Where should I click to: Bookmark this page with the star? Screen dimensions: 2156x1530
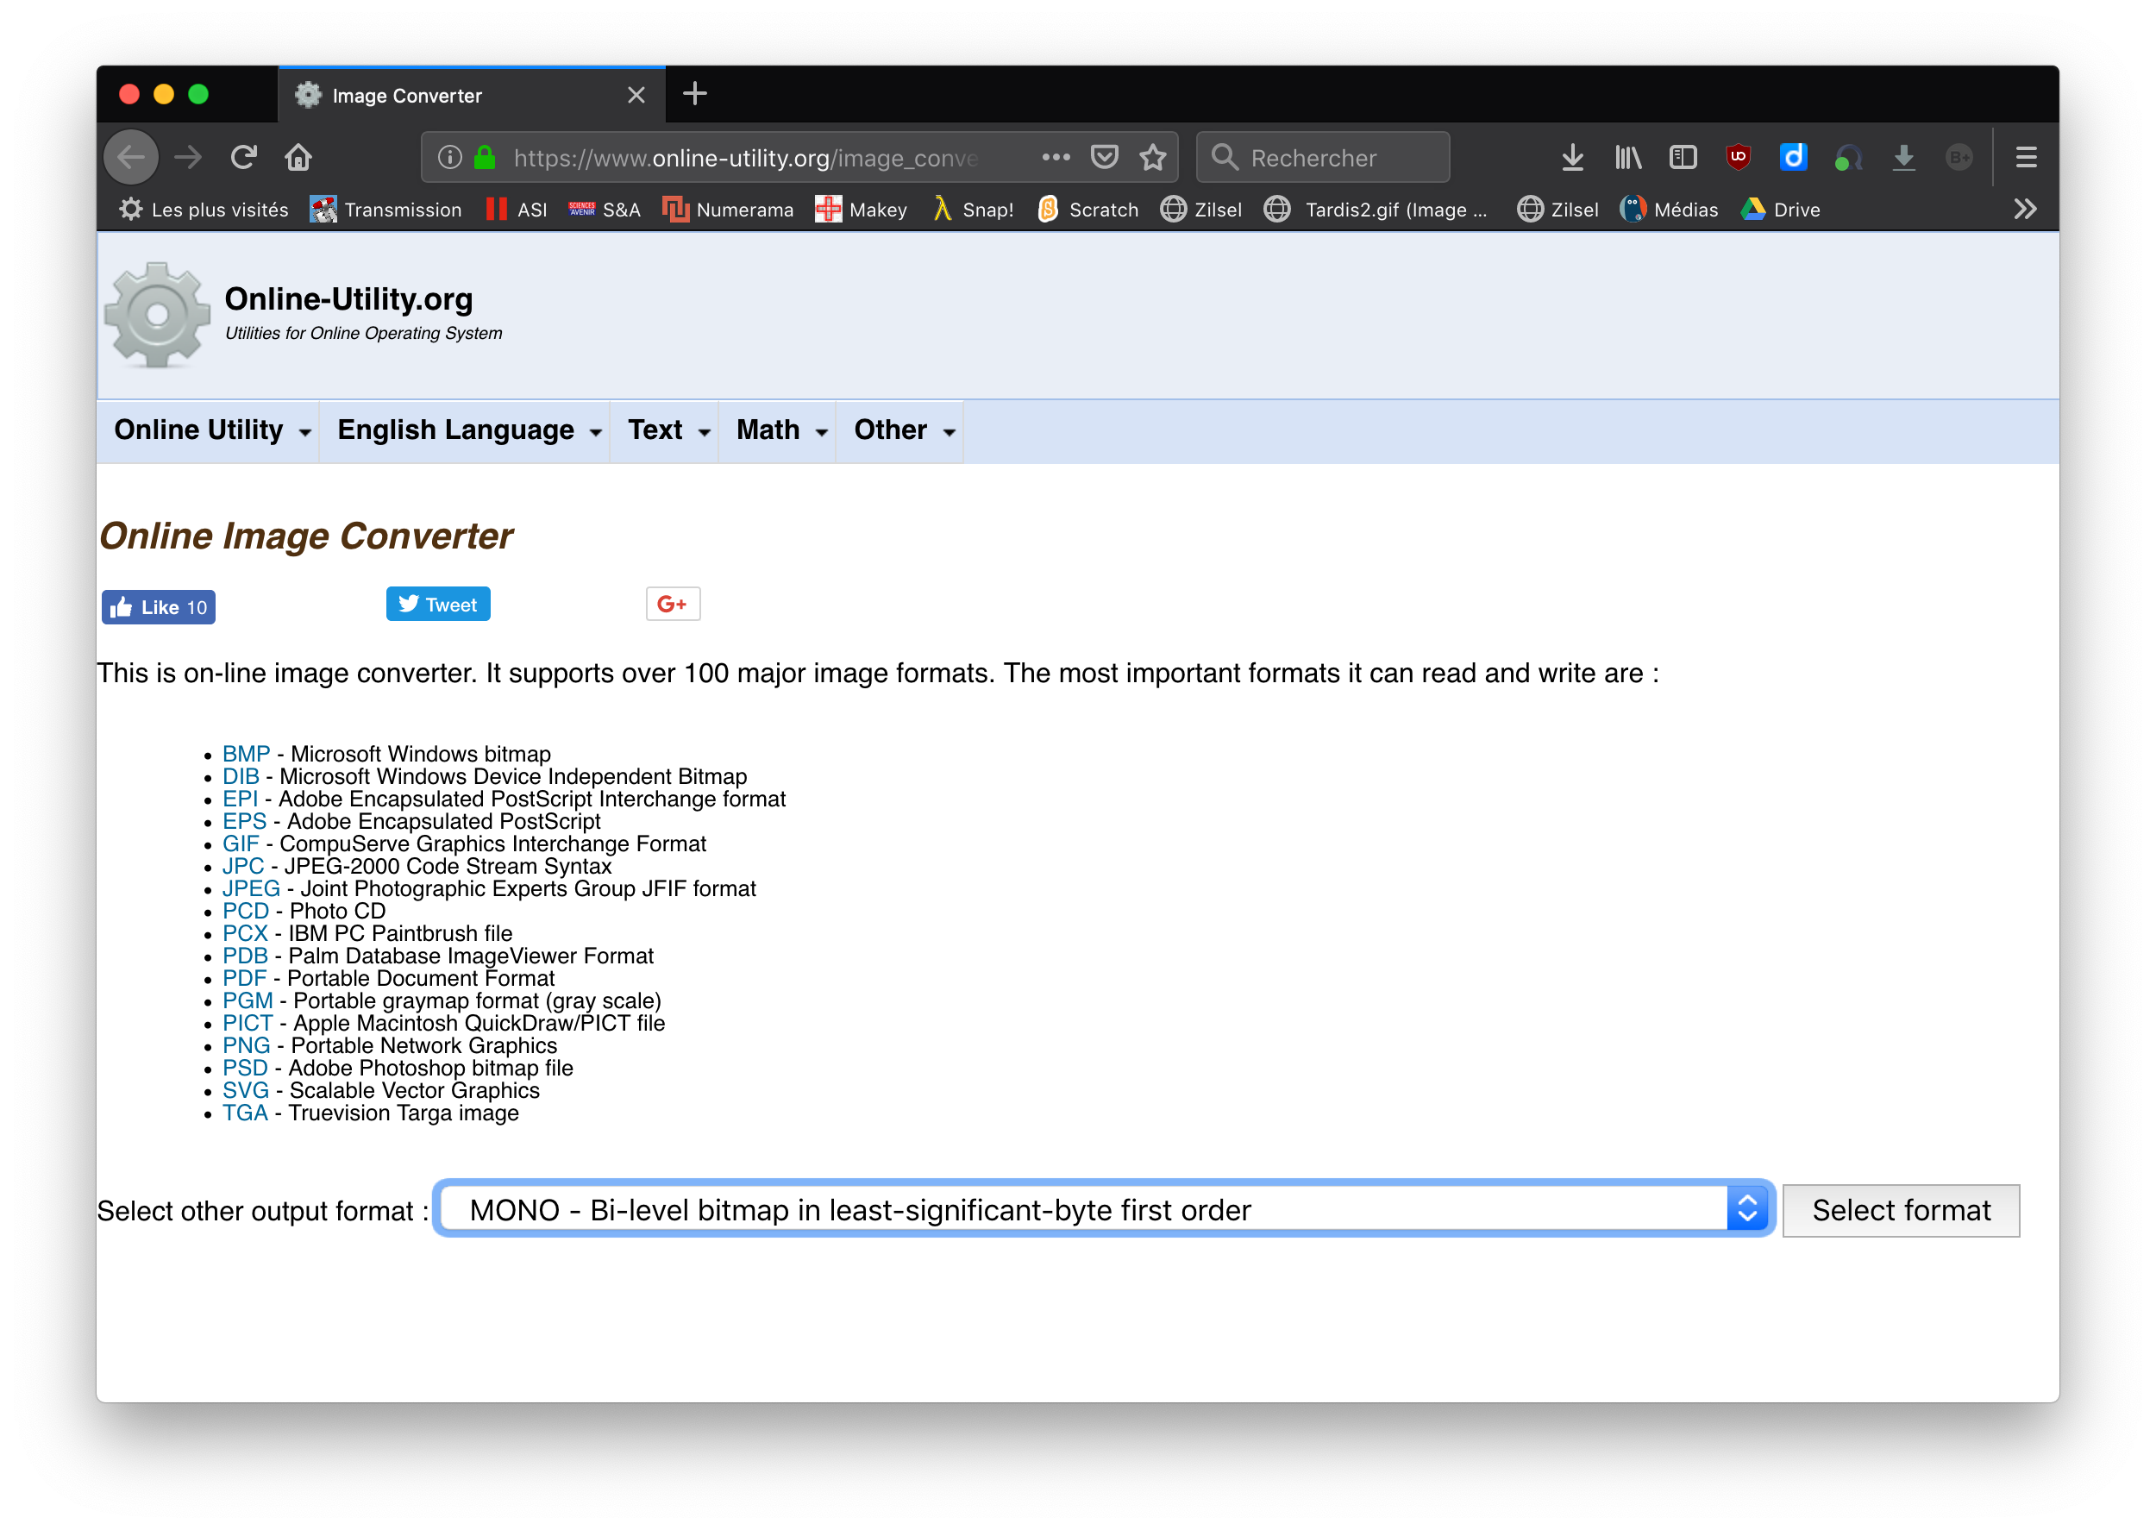pyautogui.click(x=1153, y=157)
